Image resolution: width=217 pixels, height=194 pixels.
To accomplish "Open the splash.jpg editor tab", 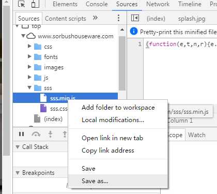I will (192, 19).
